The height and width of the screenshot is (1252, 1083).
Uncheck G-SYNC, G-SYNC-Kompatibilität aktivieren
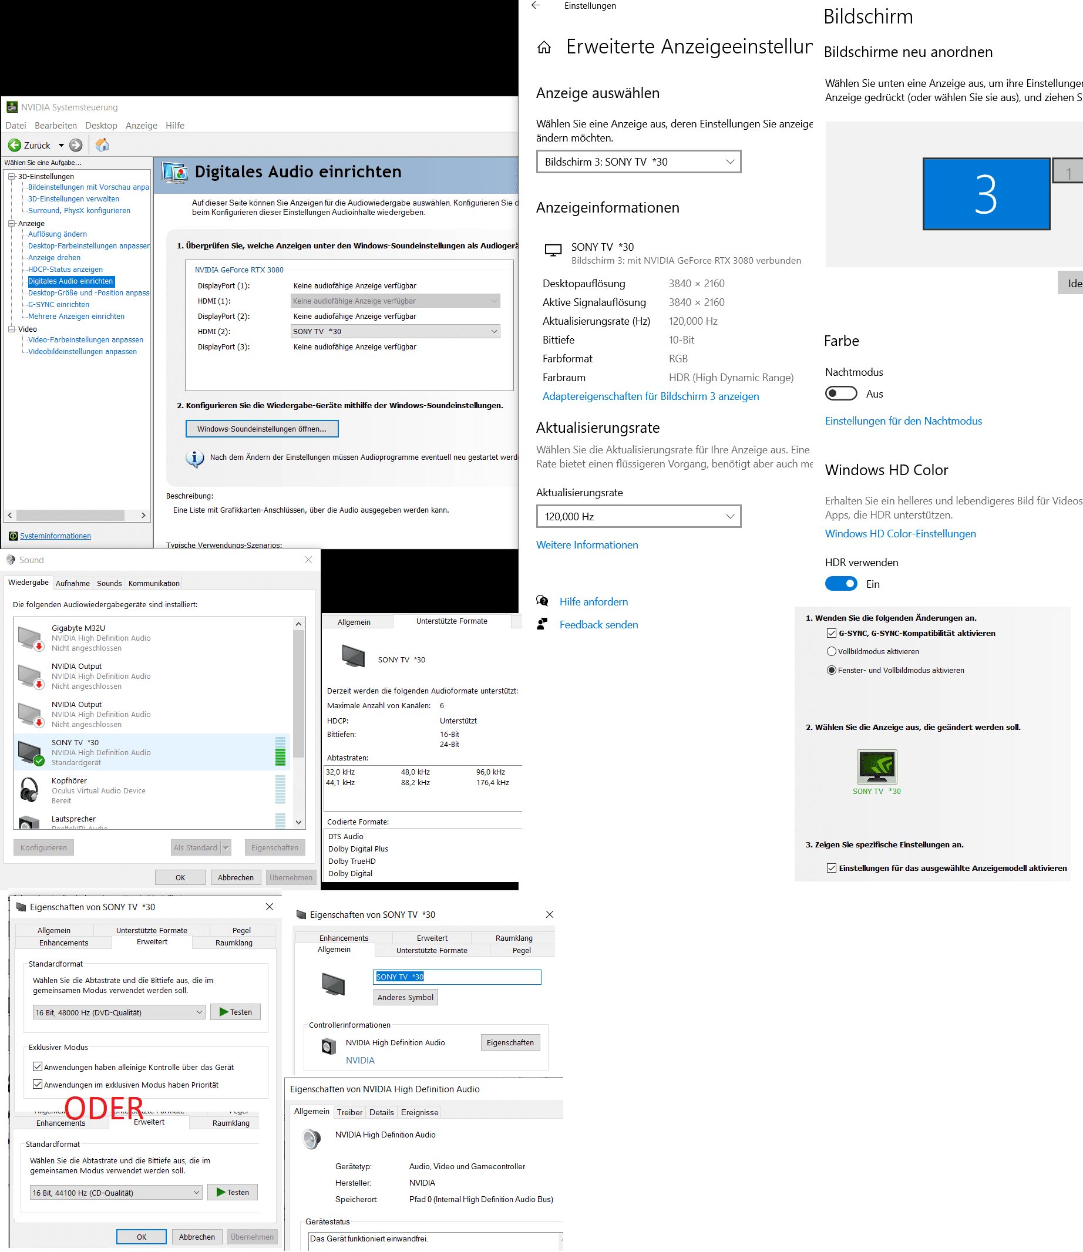[831, 633]
